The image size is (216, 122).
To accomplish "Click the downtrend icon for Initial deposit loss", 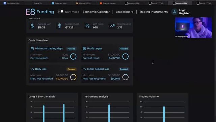I will coord(84,69).
